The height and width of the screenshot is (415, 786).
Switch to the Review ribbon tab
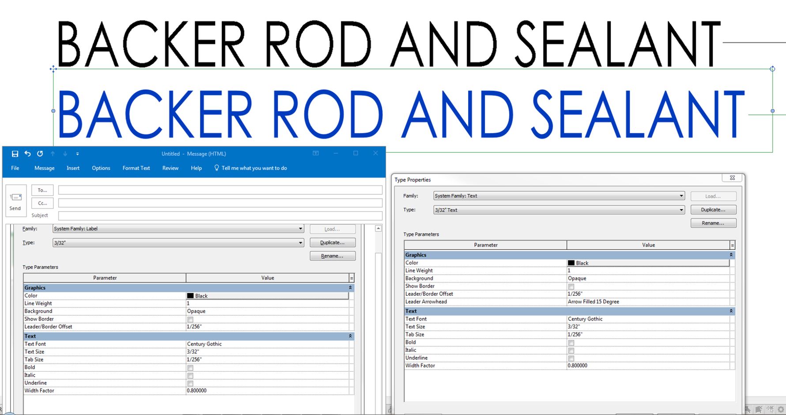170,168
